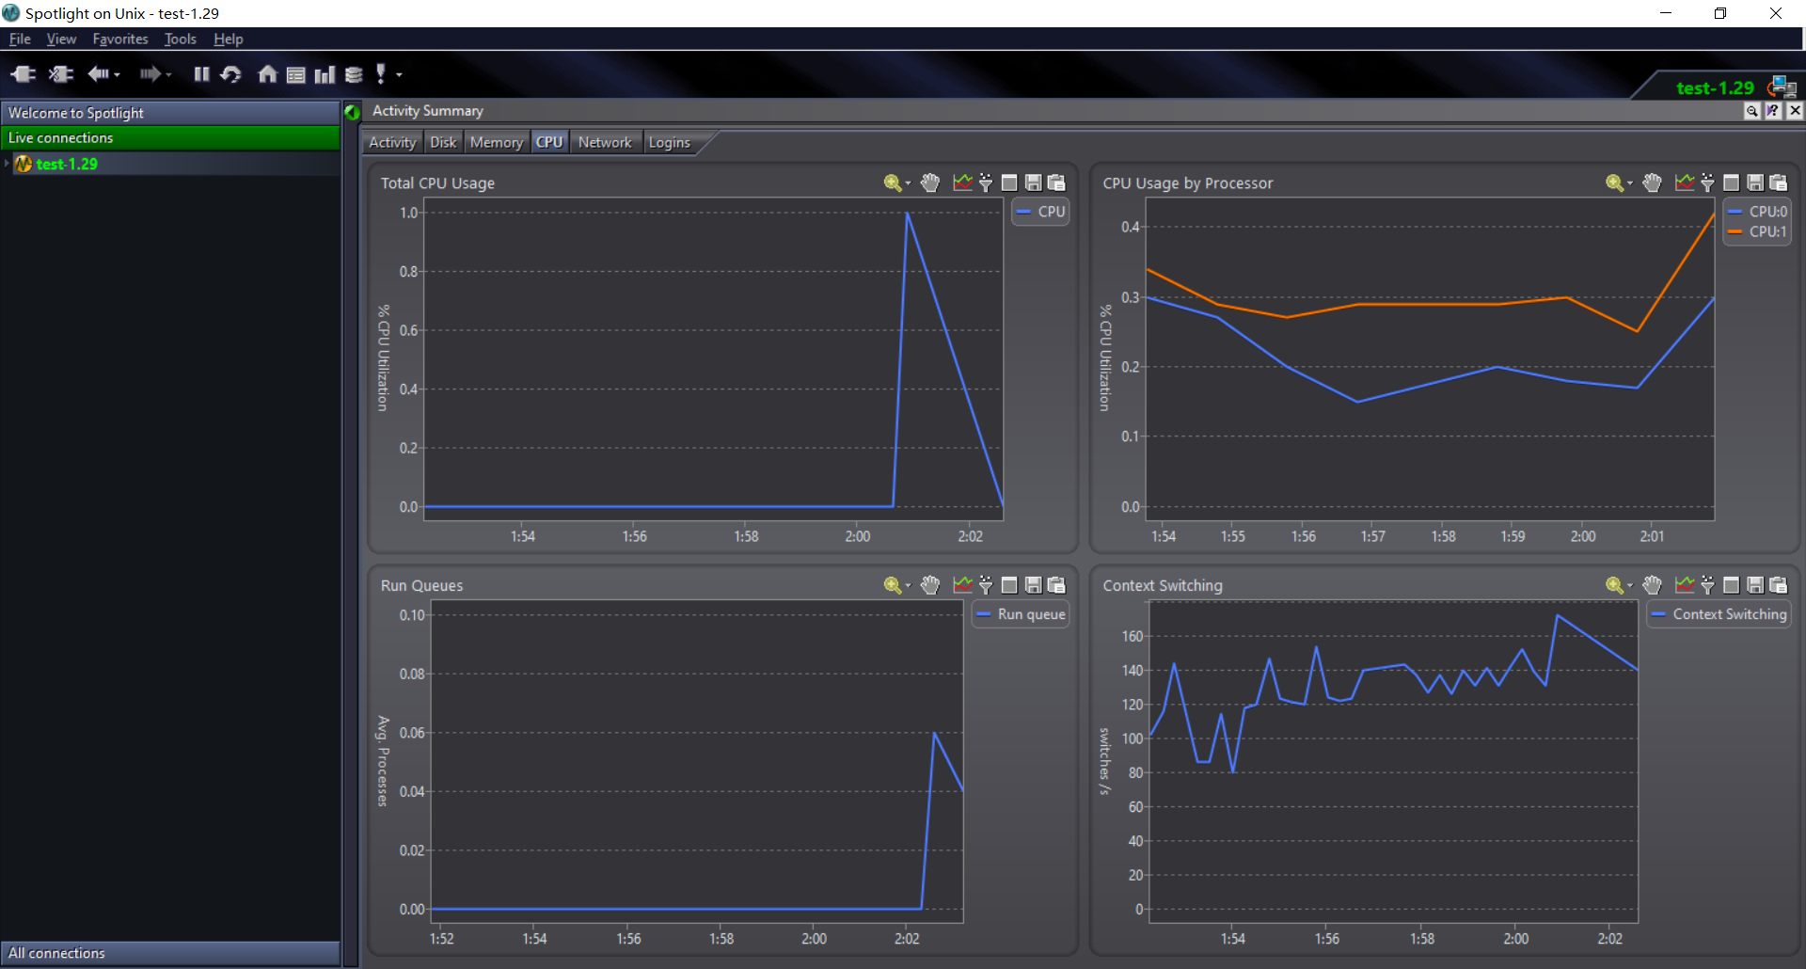
Task: Maximize the Total CPU Usage chart panel
Action: [x=1009, y=183]
